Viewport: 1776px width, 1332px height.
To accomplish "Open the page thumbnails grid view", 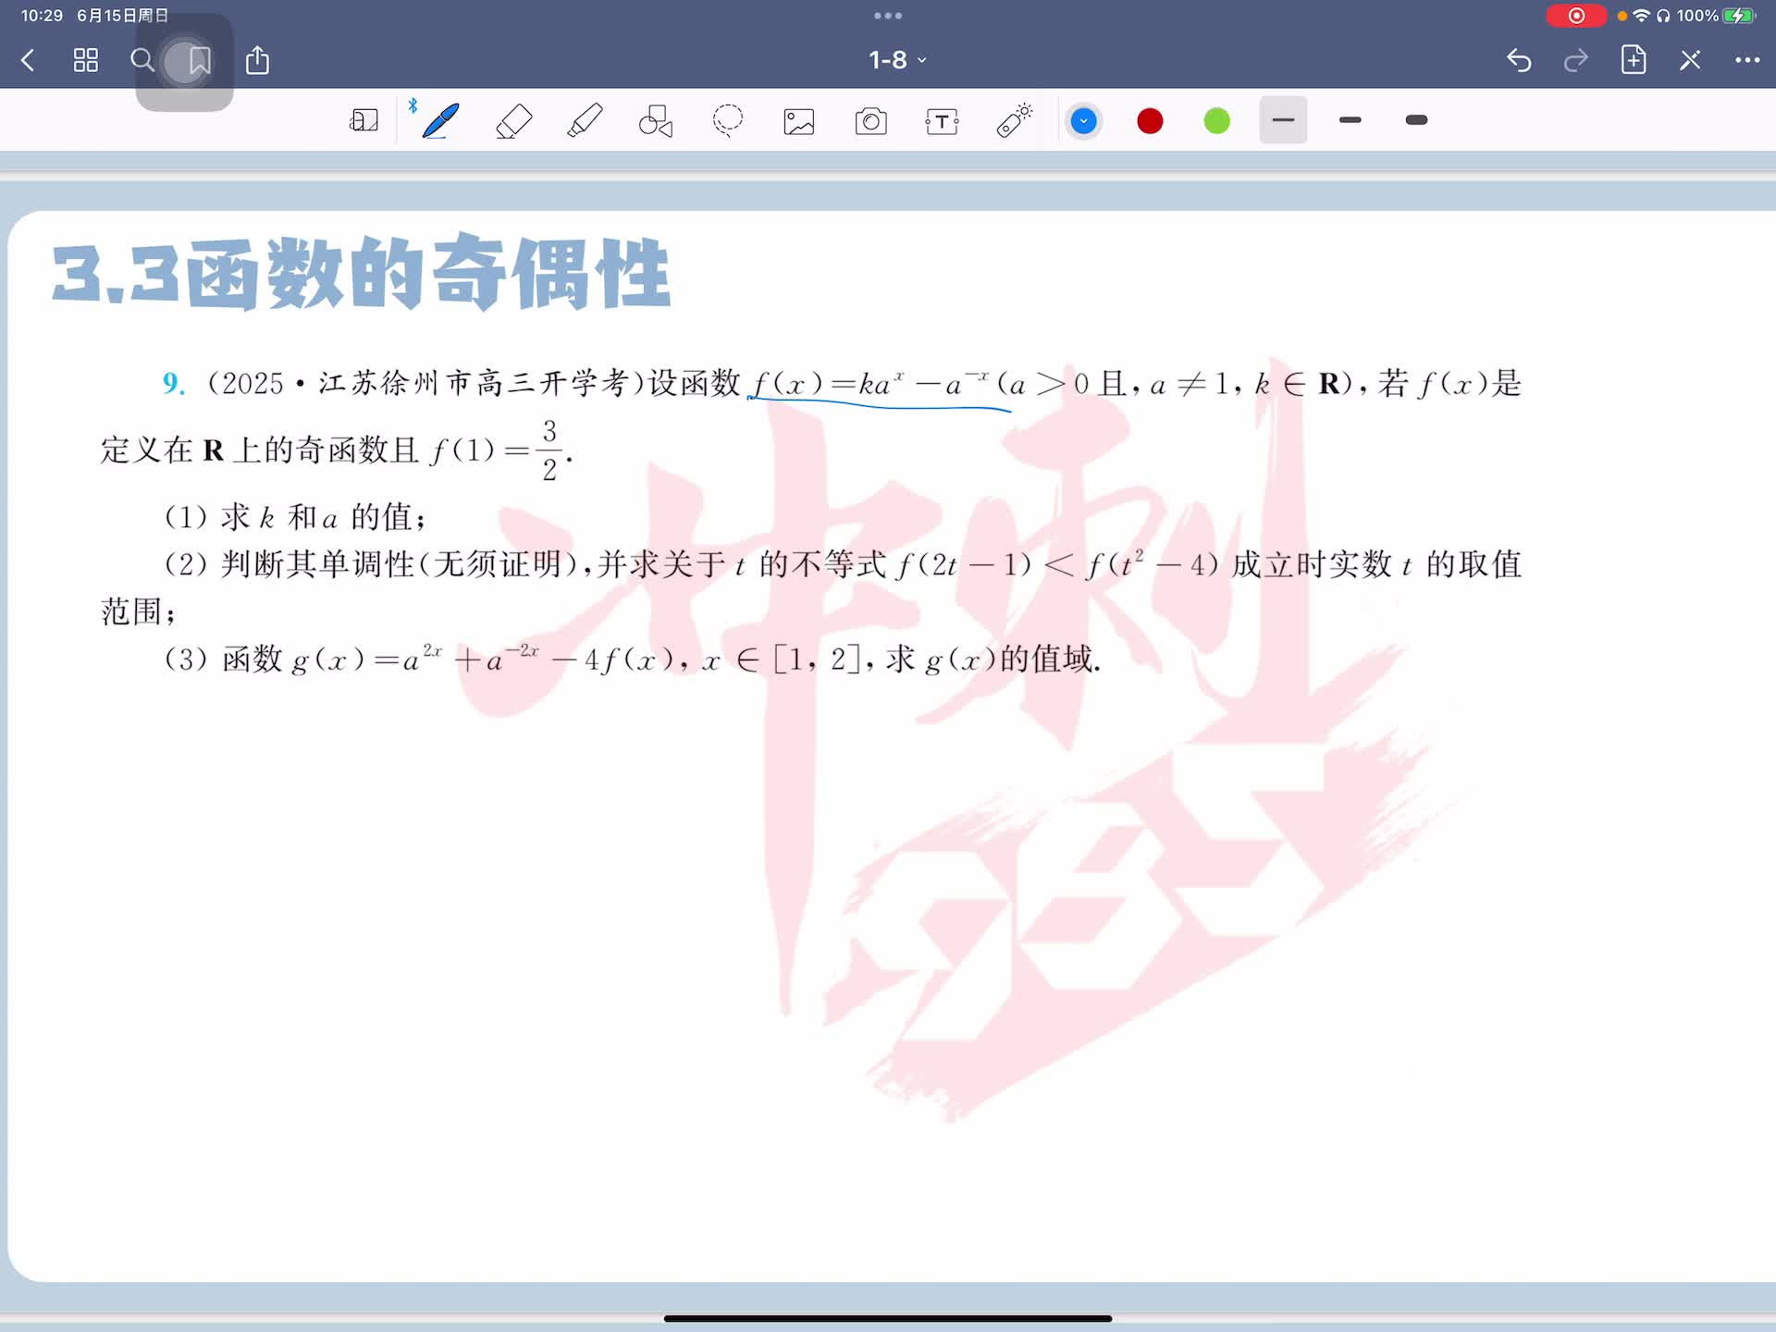I will click(86, 61).
